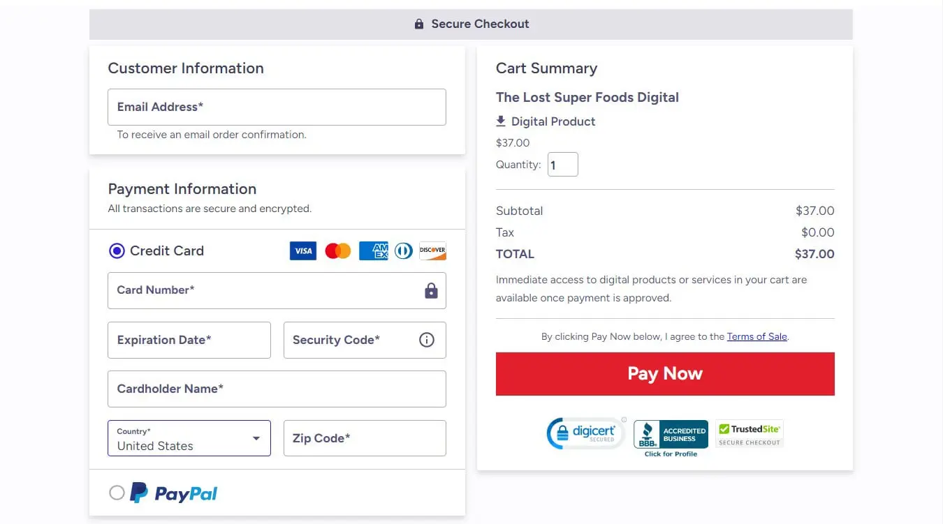Click the lock icon in Card Number field
This screenshot has height=524, width=943.
pos(431,291)
